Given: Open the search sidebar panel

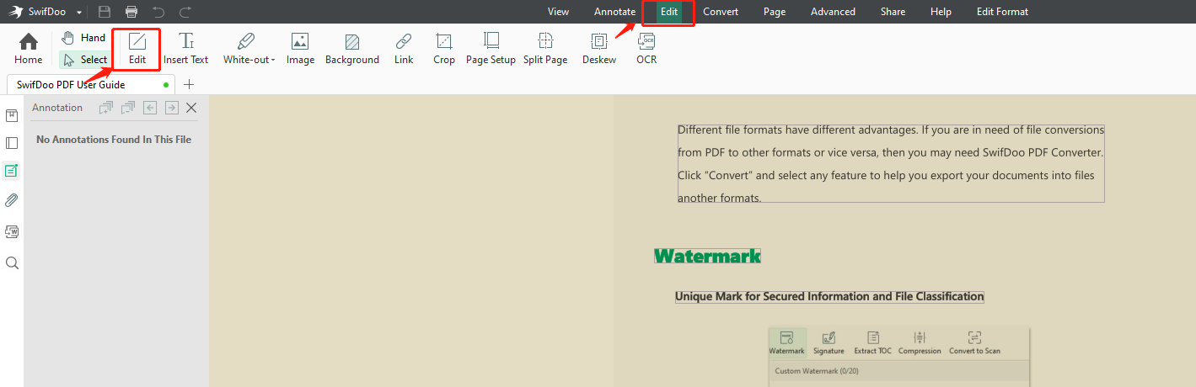Looking at the screenshot, I should (x=12, y=263).
